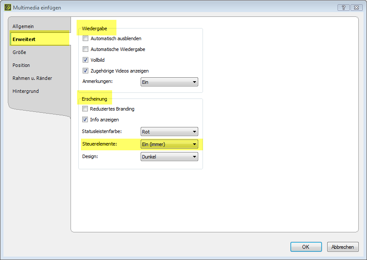This screenshot has height=260, width=367.
Task: Uncheck Info anzeigen option
Action: pyautogui.click(x=85, y=120)
